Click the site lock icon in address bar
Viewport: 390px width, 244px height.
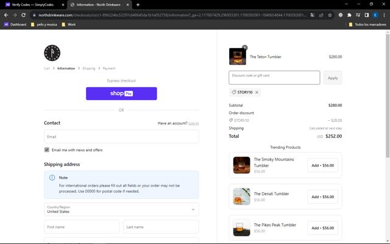(34, 15)
